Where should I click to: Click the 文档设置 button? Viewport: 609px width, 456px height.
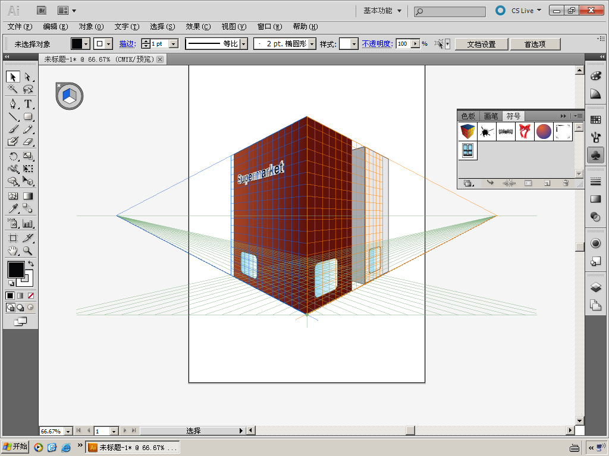click(x=481, y=44)
